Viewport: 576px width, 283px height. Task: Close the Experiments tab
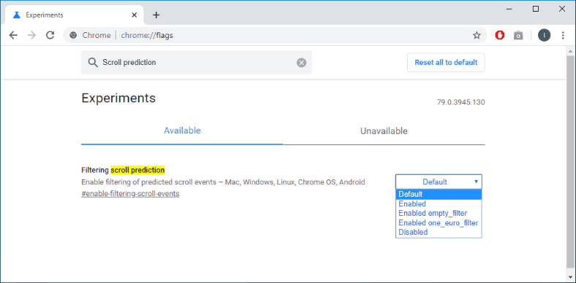tap(134, 15)
